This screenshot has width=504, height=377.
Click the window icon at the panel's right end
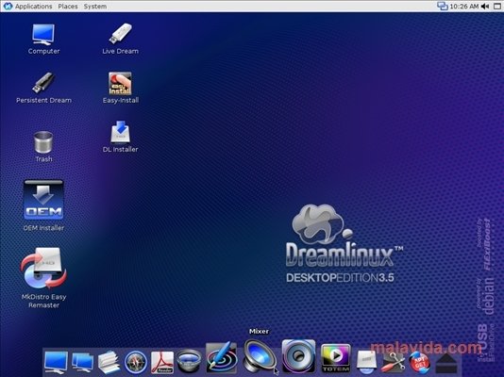pyautogui.click(x=497, y=6)
